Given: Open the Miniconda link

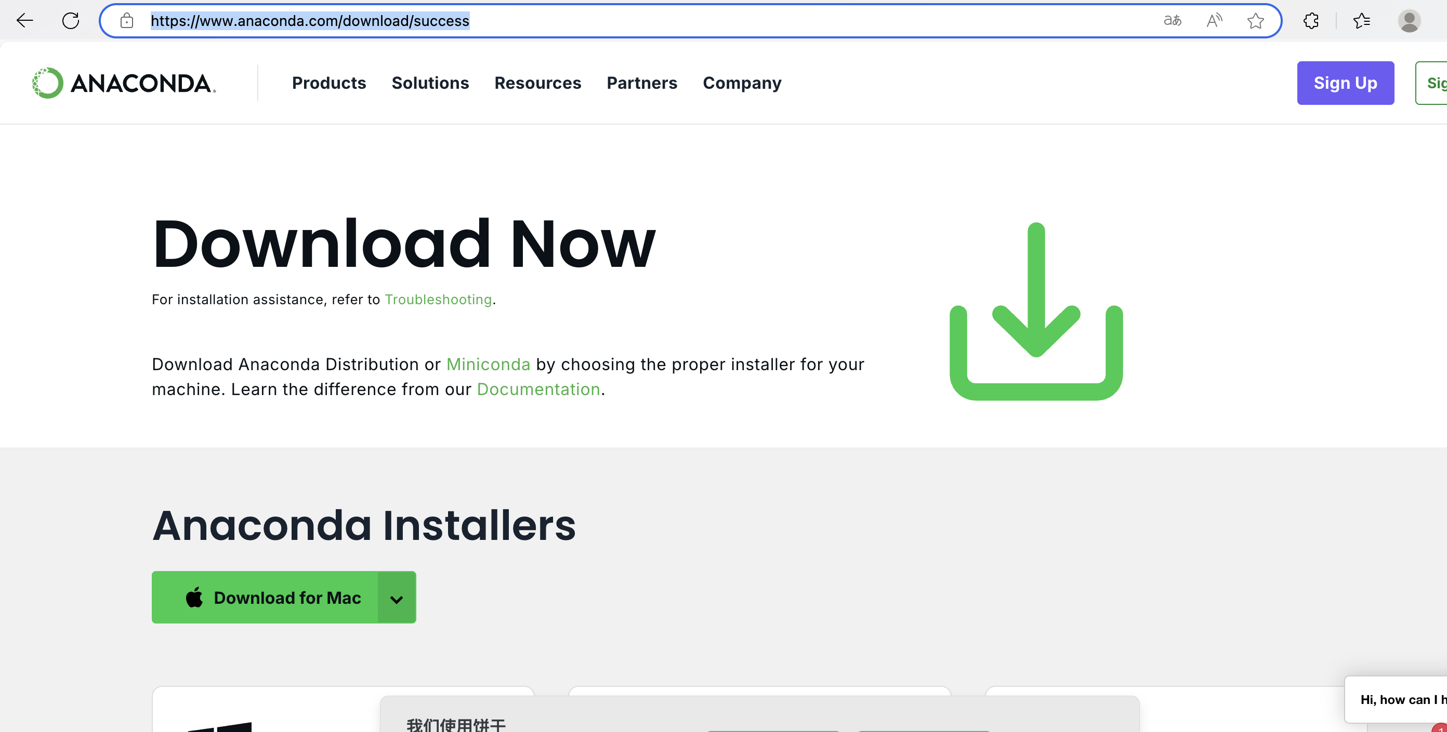Looking at the screenshot, I should pyautogui.click(x=488, y=364).
